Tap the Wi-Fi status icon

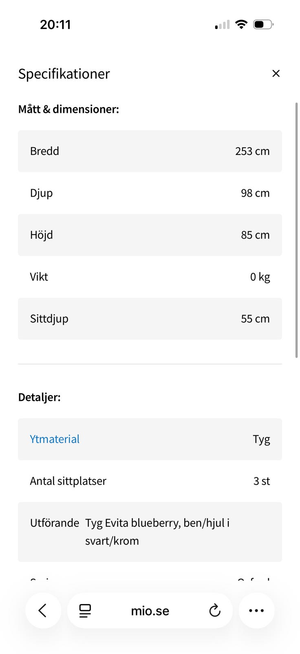[x=241, y=25]
